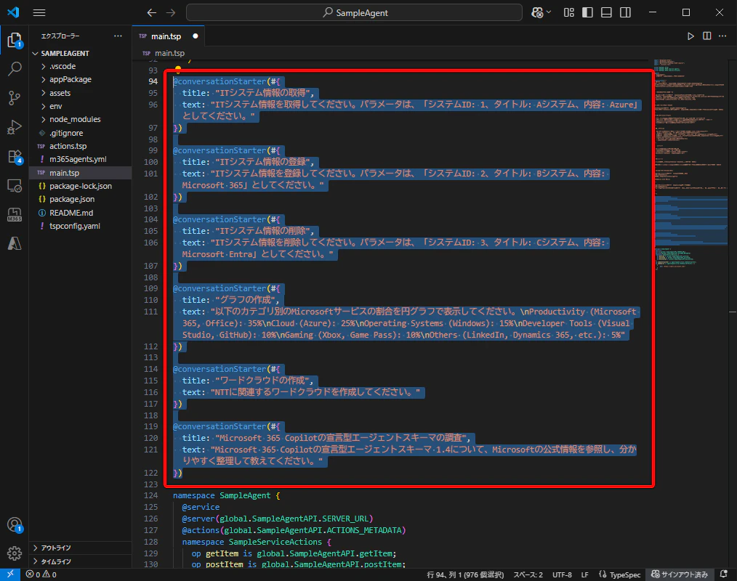Viewport: 737px width, 581px height.
Task: Open the Accounts icon
Action: (x=15, y=524)
